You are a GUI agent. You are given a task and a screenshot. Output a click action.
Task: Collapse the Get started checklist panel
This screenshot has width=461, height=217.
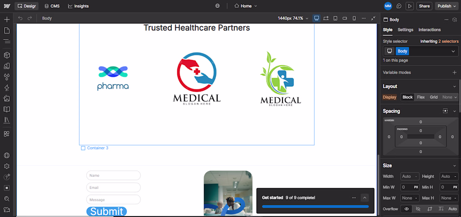(365, 198)
